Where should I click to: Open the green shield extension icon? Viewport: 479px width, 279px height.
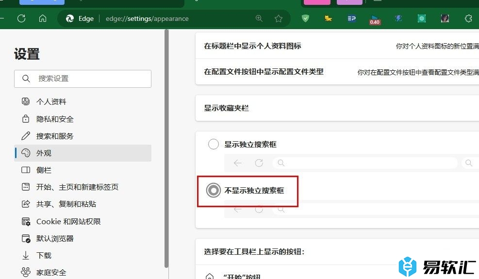[x=305, y=18]
